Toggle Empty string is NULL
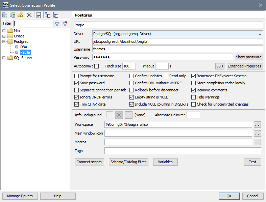266x202 pixels. click(131, 97)
